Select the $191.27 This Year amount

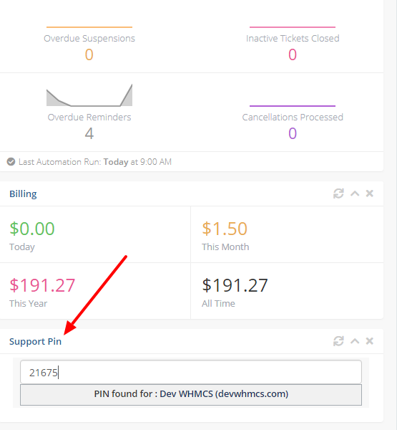tap(42, 285)
